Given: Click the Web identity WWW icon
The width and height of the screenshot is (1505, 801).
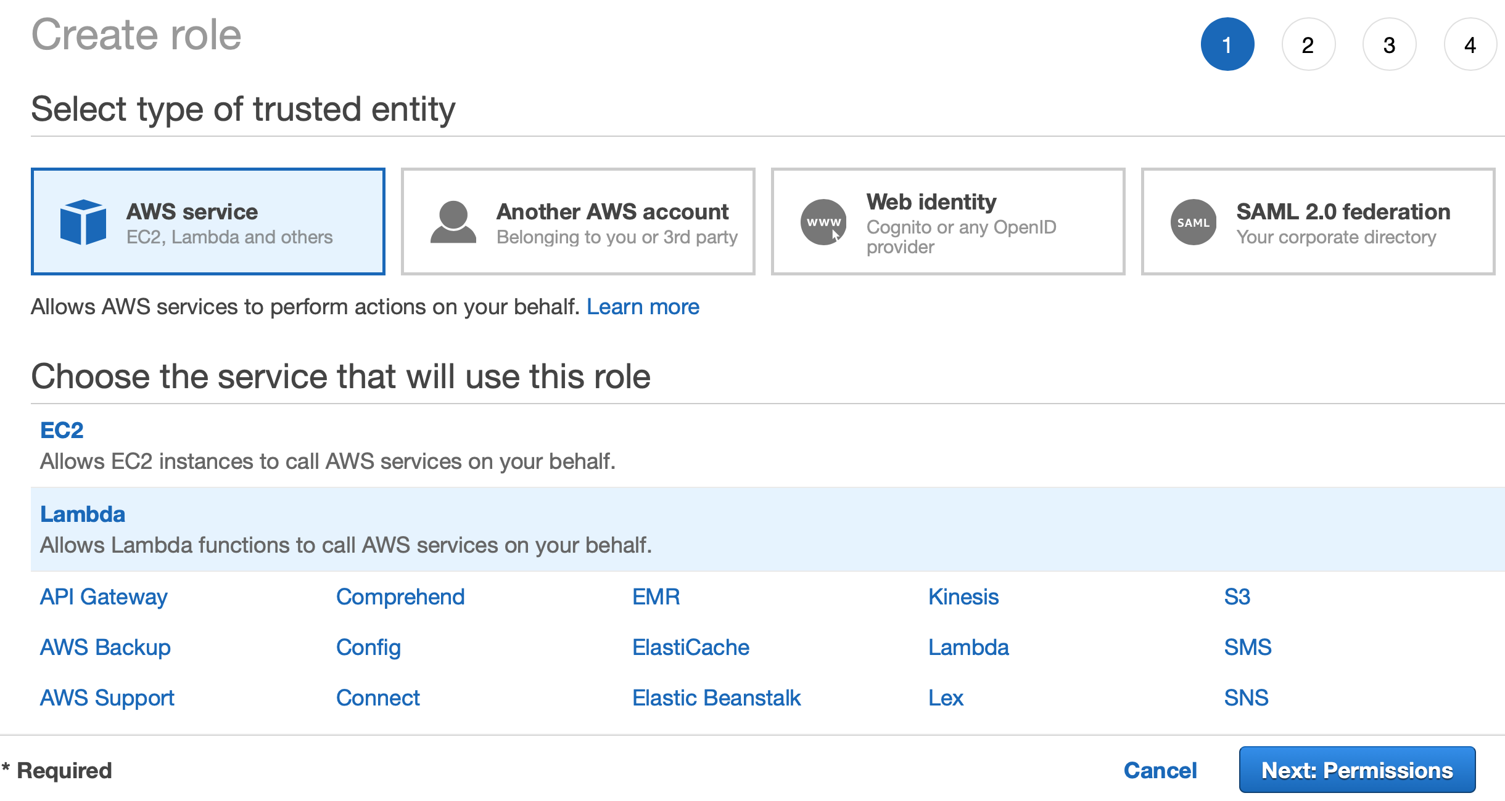Looking at the screenshot, I should (x=823, y=222).
